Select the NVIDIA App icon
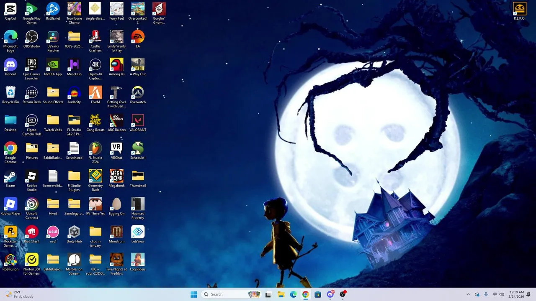The width and height of the screenshot is (536, 301). (x=53, y=68)
